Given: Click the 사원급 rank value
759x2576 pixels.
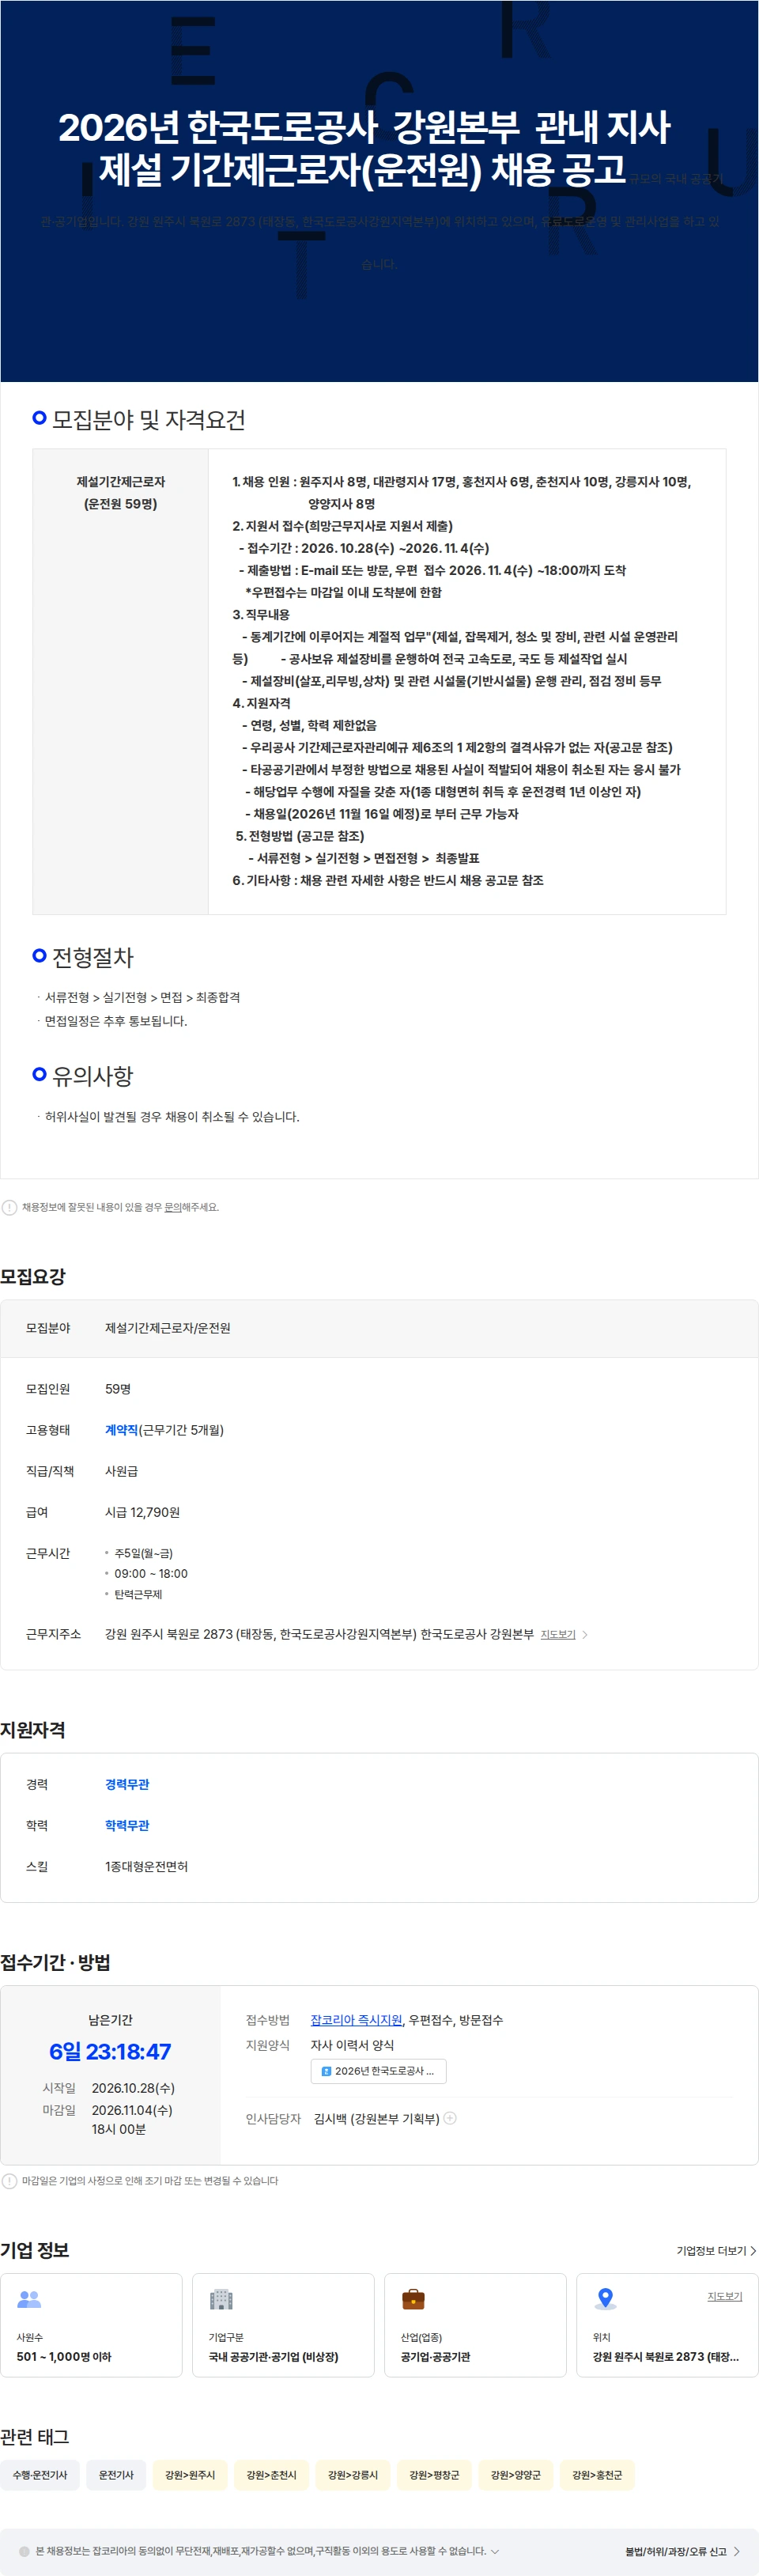Looking at the screenshot, I should point(121,1471).
